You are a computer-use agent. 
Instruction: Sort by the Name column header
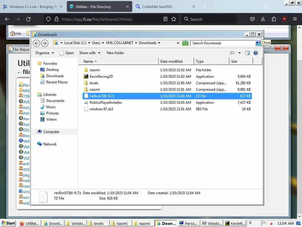point(119,61)
